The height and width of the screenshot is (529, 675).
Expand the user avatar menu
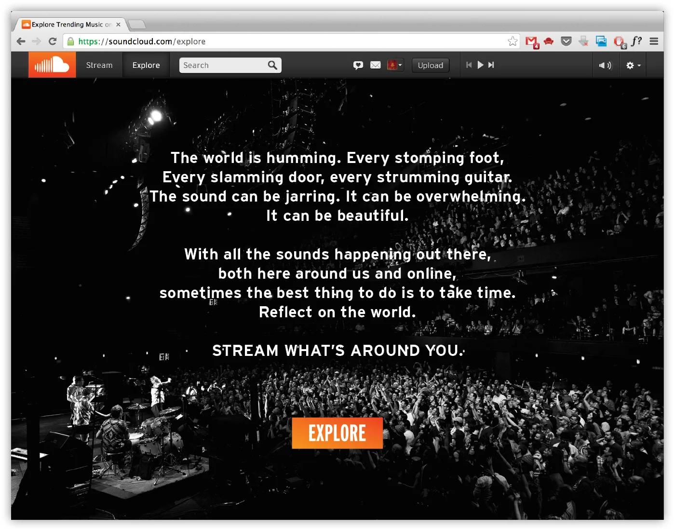pyautogui.click(x=395, y=65)
